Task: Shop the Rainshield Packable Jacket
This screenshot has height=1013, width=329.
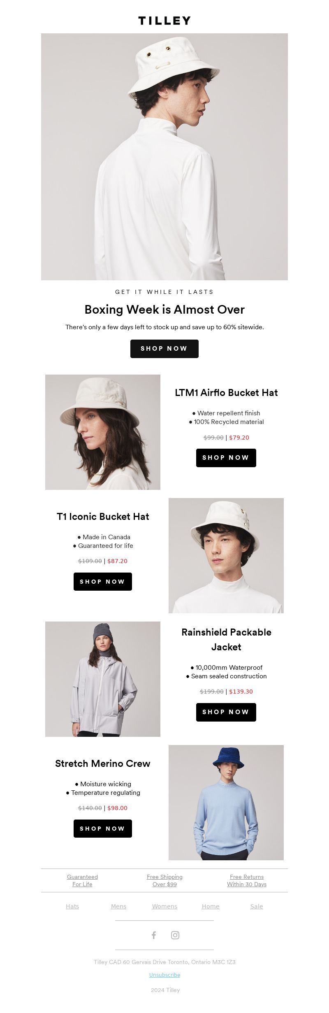Action: click(x=226, y=712)
